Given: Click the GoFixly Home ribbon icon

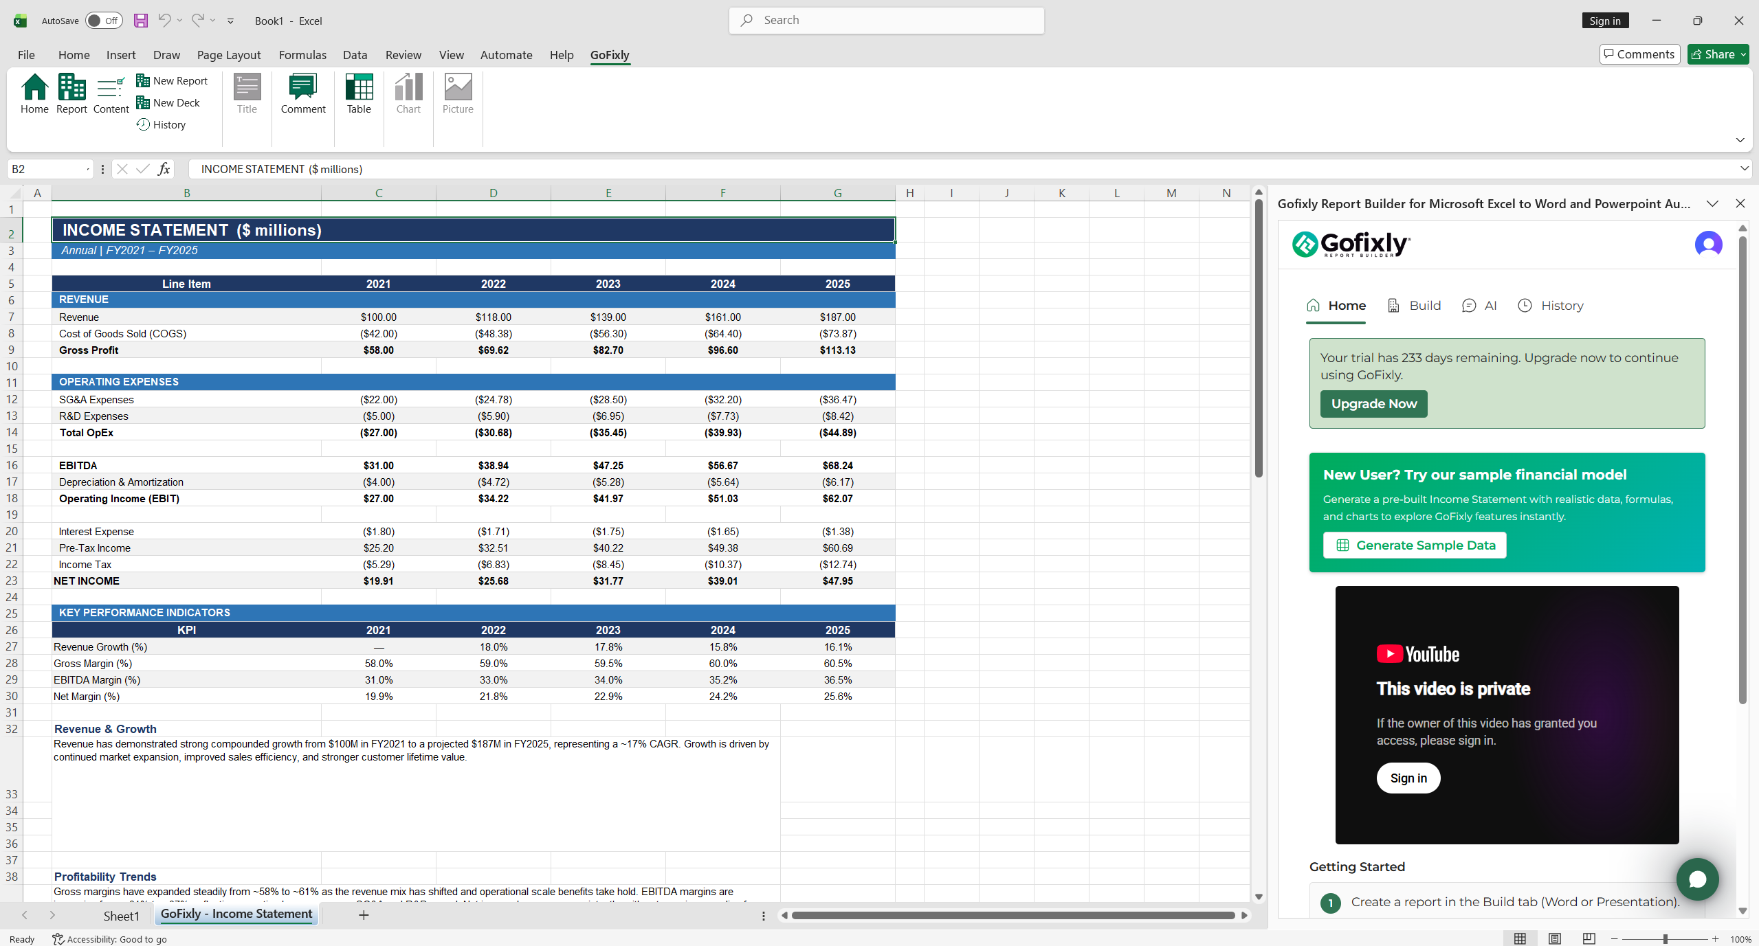Looking at the screenshot, I should coord(34,94).
